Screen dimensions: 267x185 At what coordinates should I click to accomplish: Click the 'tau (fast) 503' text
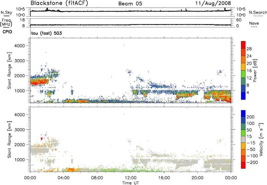point(46,33)
